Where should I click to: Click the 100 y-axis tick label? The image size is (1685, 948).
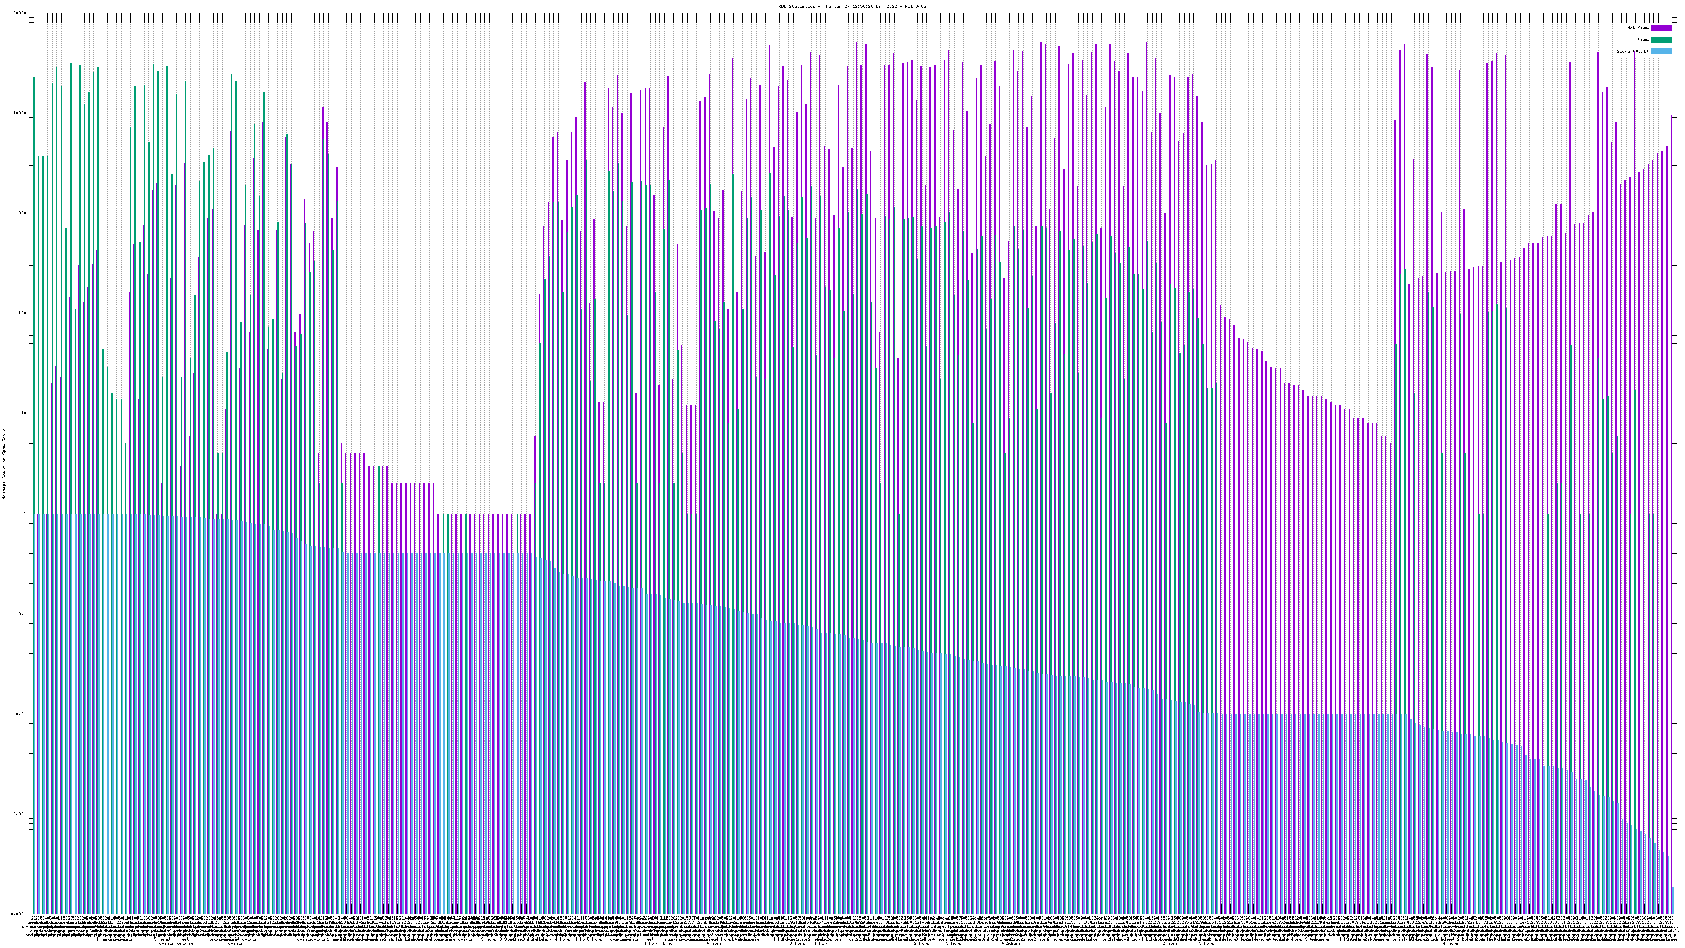(x=22, y=313)
